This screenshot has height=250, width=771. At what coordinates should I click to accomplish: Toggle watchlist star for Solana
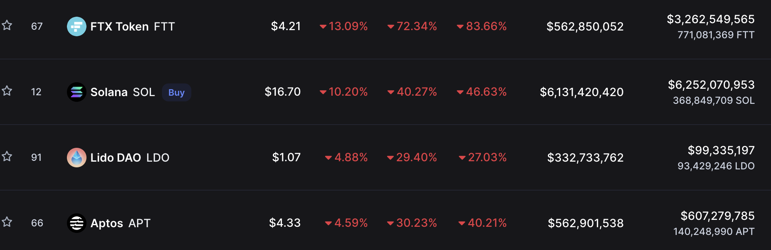7,91
